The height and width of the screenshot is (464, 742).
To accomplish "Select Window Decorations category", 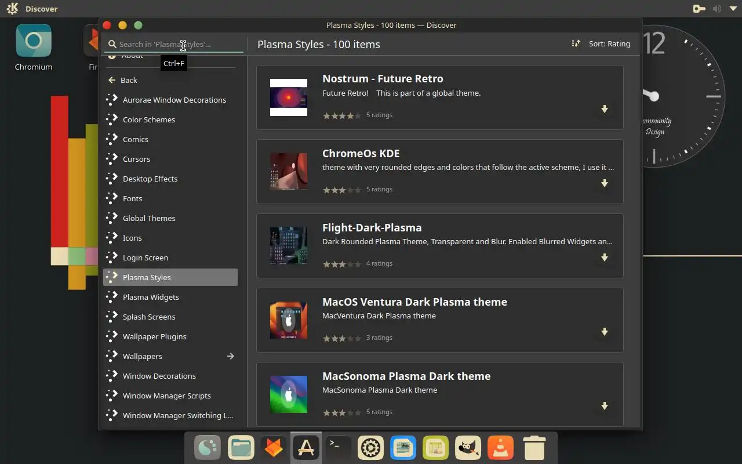I will tap(170, 376).
